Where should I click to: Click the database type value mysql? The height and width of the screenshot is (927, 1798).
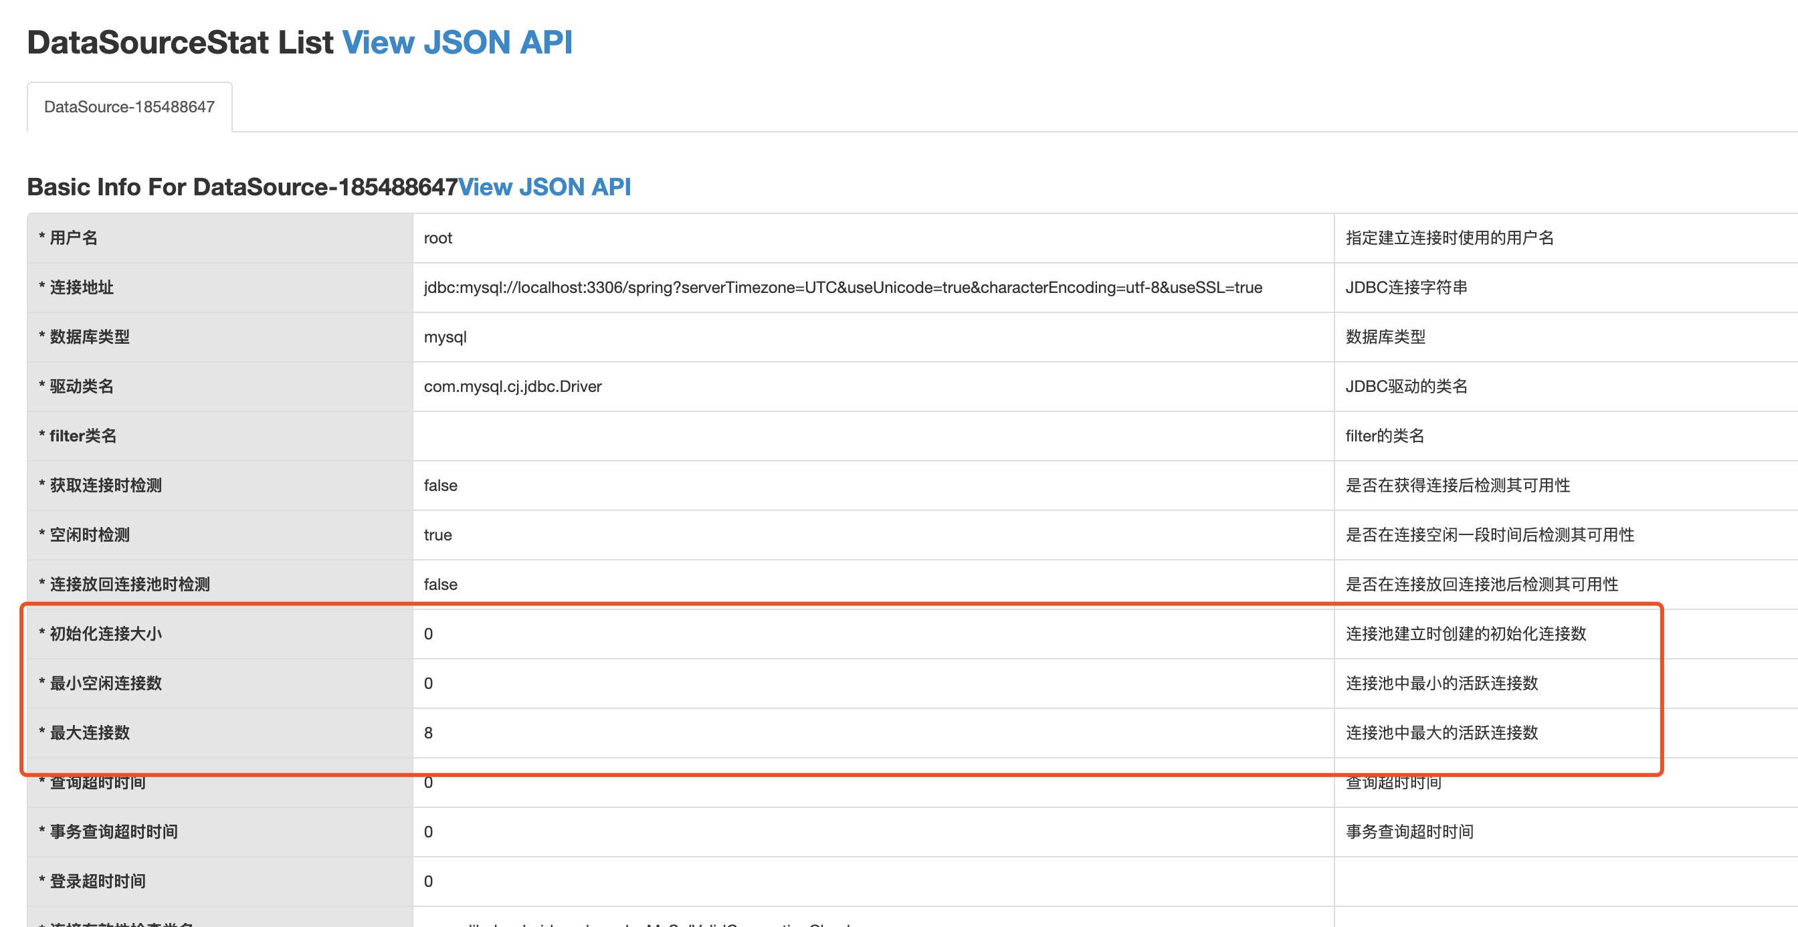tap(445, 337)
